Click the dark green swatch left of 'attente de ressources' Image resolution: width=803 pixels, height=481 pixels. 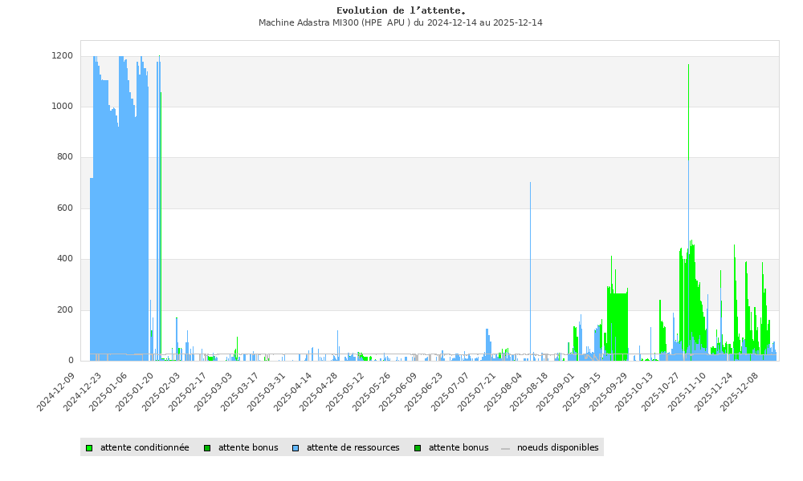click(207, 448)
